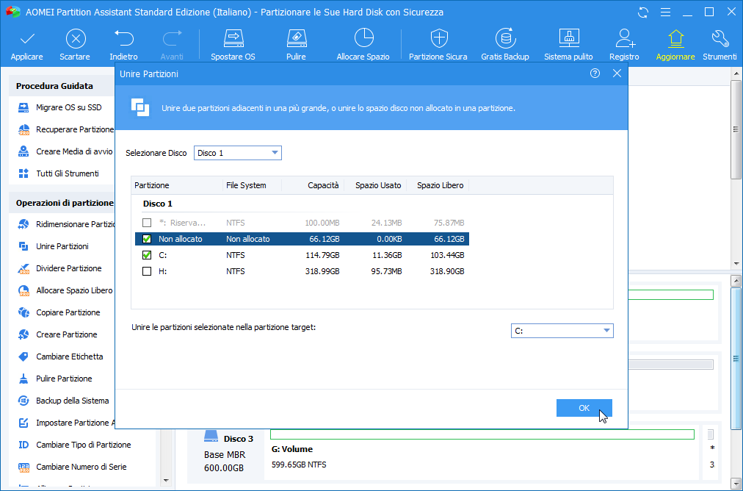Select Migrare OS su SSD in sidebar
The height and width of the screenshot is (491, 743).
[68, 108]
